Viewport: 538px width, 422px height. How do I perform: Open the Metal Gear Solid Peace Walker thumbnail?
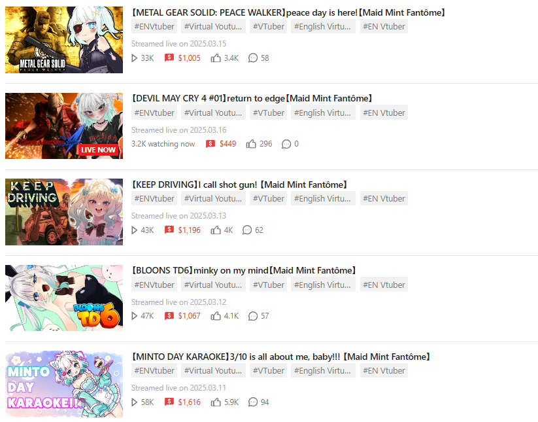[64, 40]
